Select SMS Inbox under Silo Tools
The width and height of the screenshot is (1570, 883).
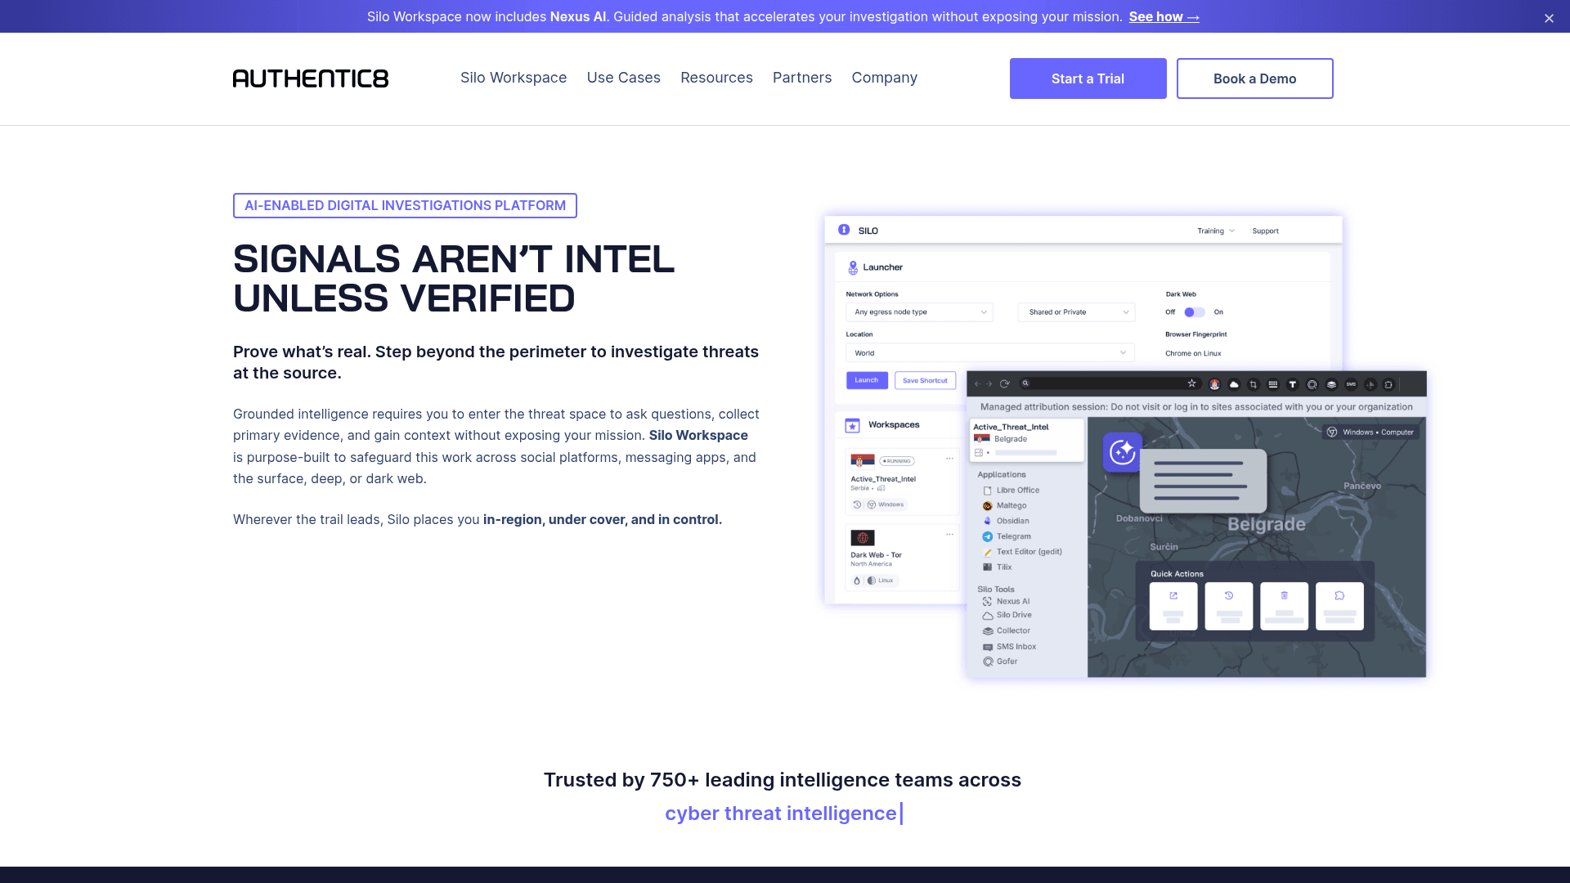click(x=1009, y=647)
